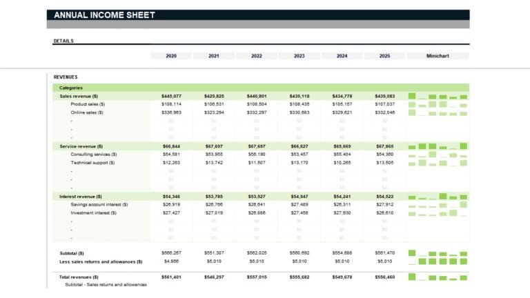Screen dimensions: 530x298
Task: Click the 2020 Total revenues value $561,401
Action: [171, 277]
